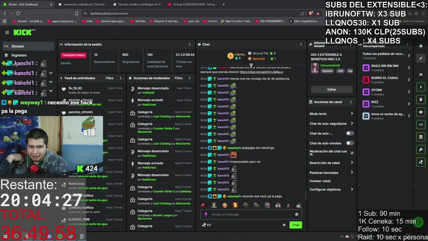
Task: Open Chat panel three-dot menu
Action: coord(301,45)
